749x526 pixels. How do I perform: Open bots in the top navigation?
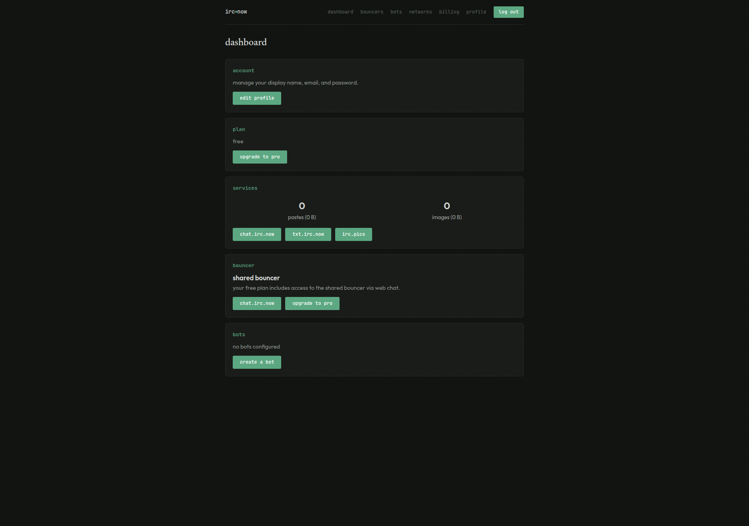pyautogui.click(x=396, y=12)
